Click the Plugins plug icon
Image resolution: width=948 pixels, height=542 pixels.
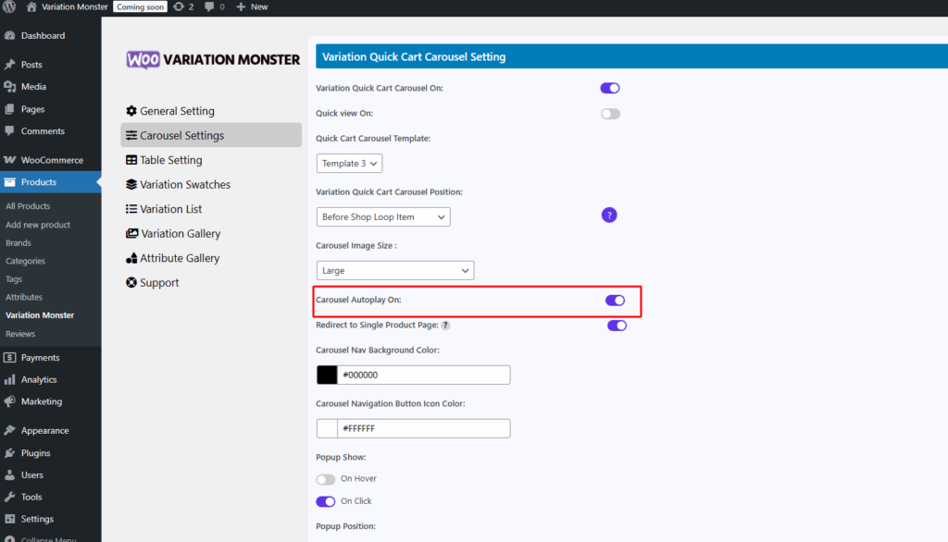coord(9,453)
